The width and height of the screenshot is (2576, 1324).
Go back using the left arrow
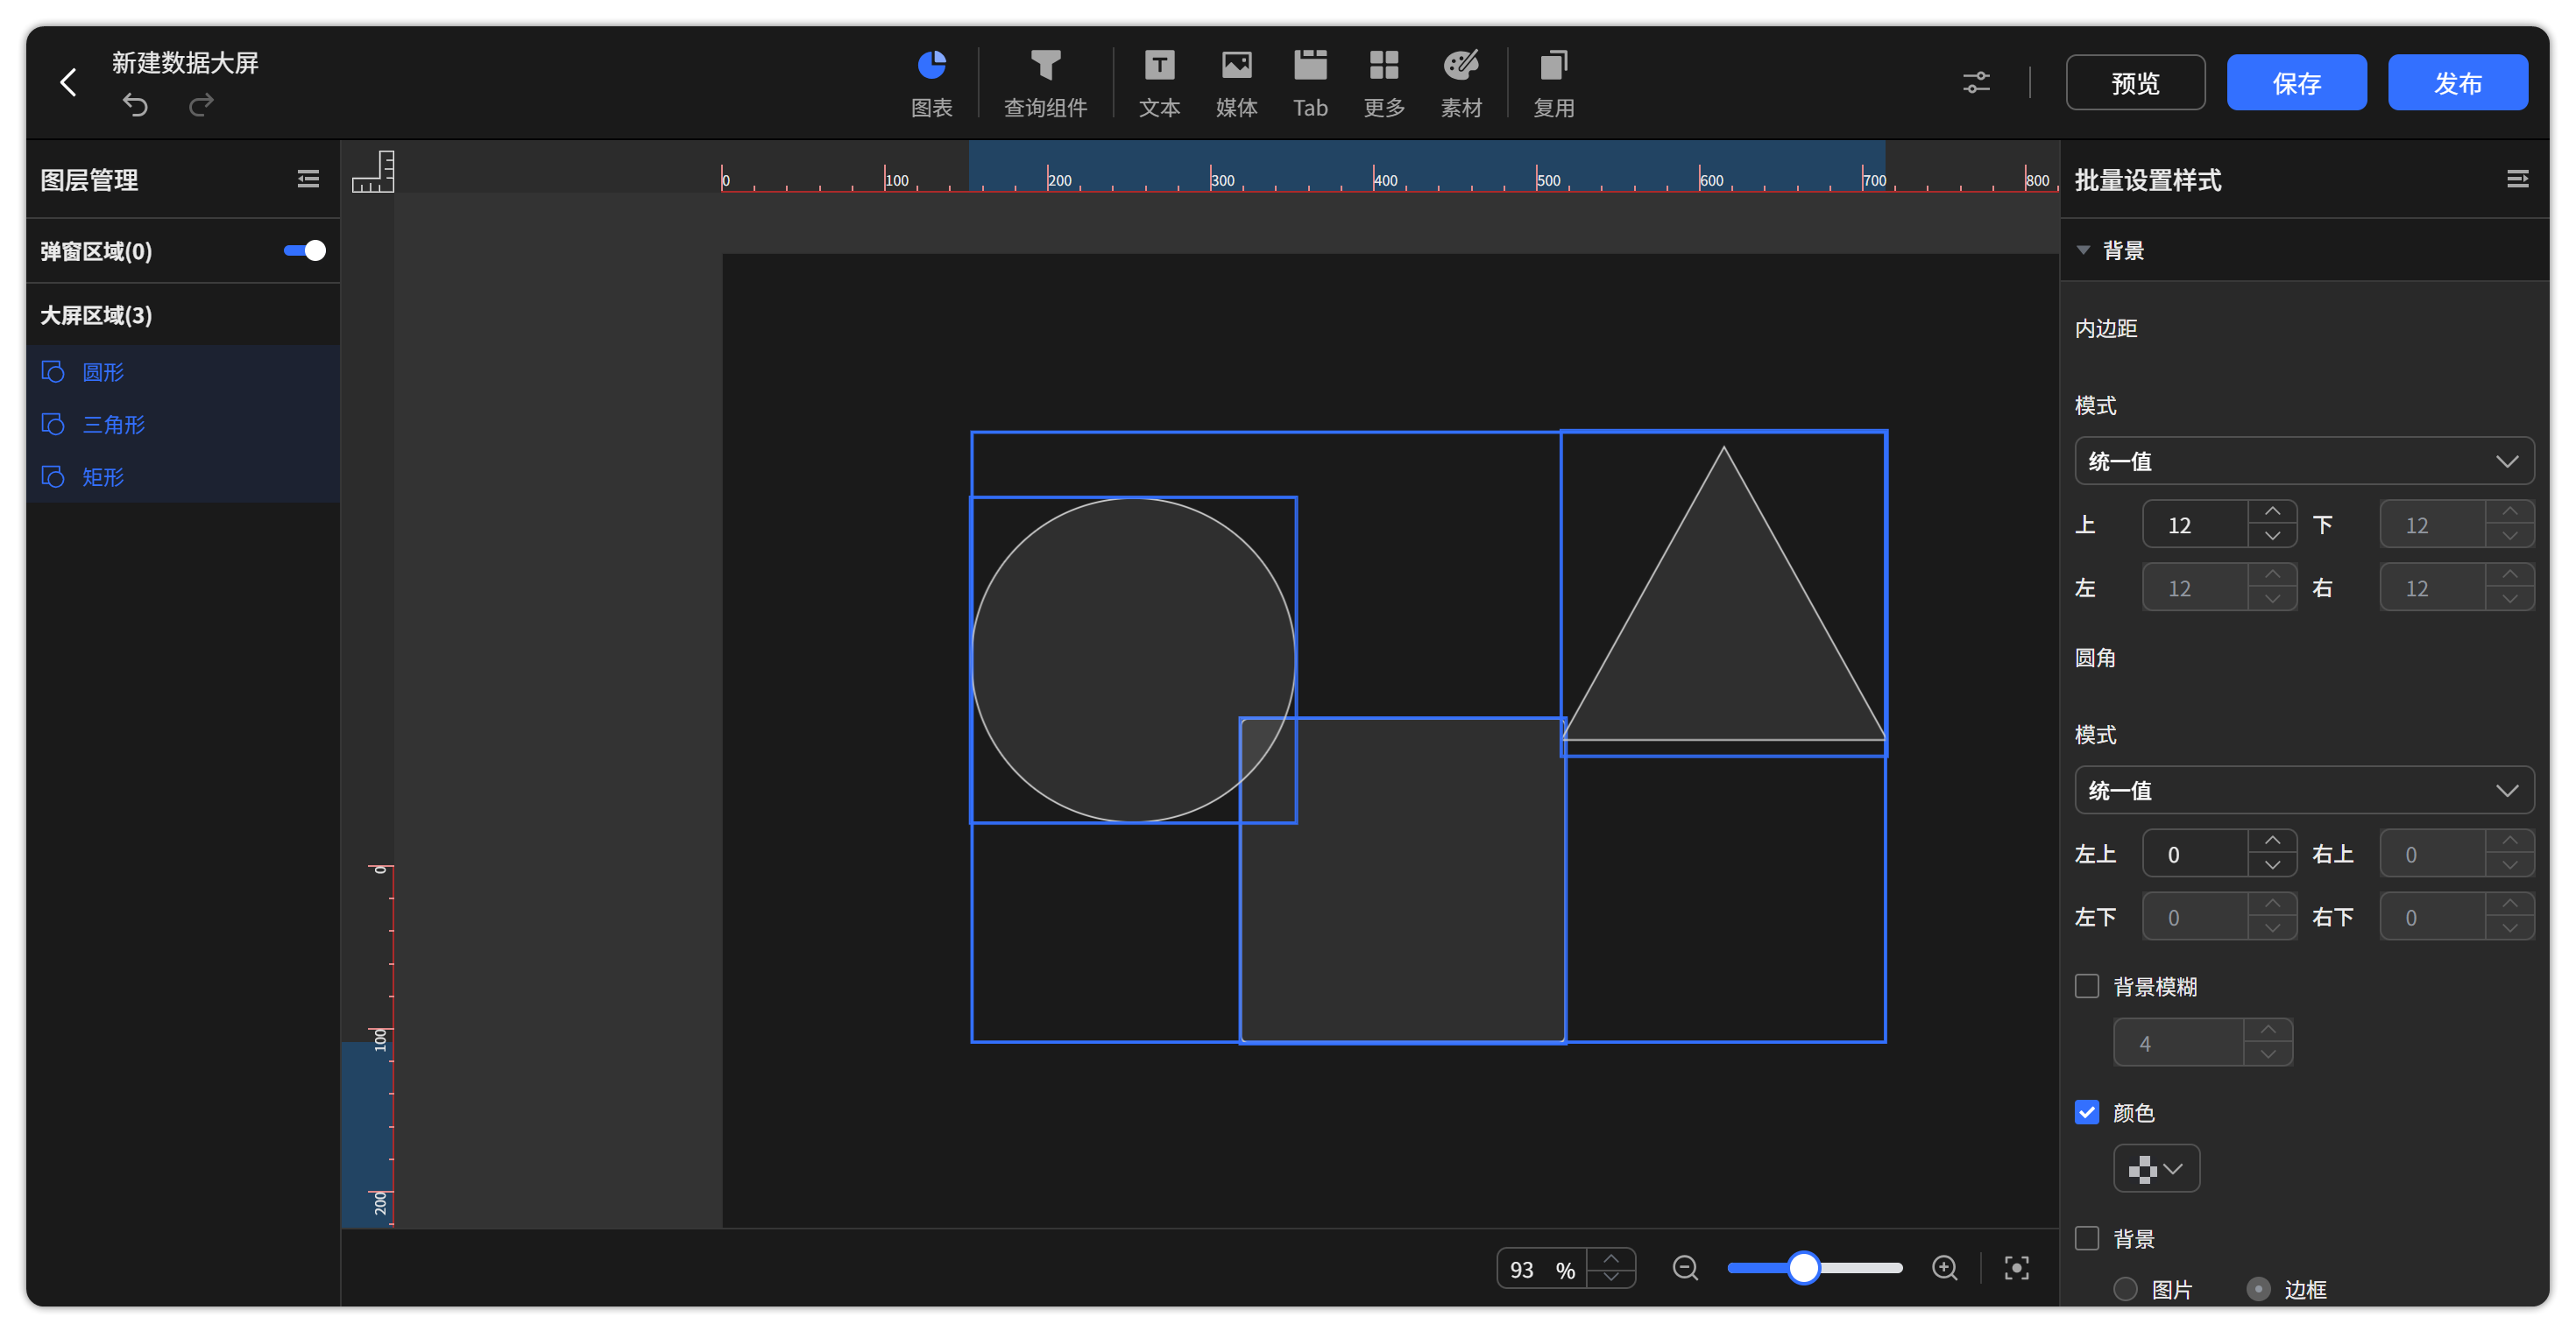pos(68,82)
